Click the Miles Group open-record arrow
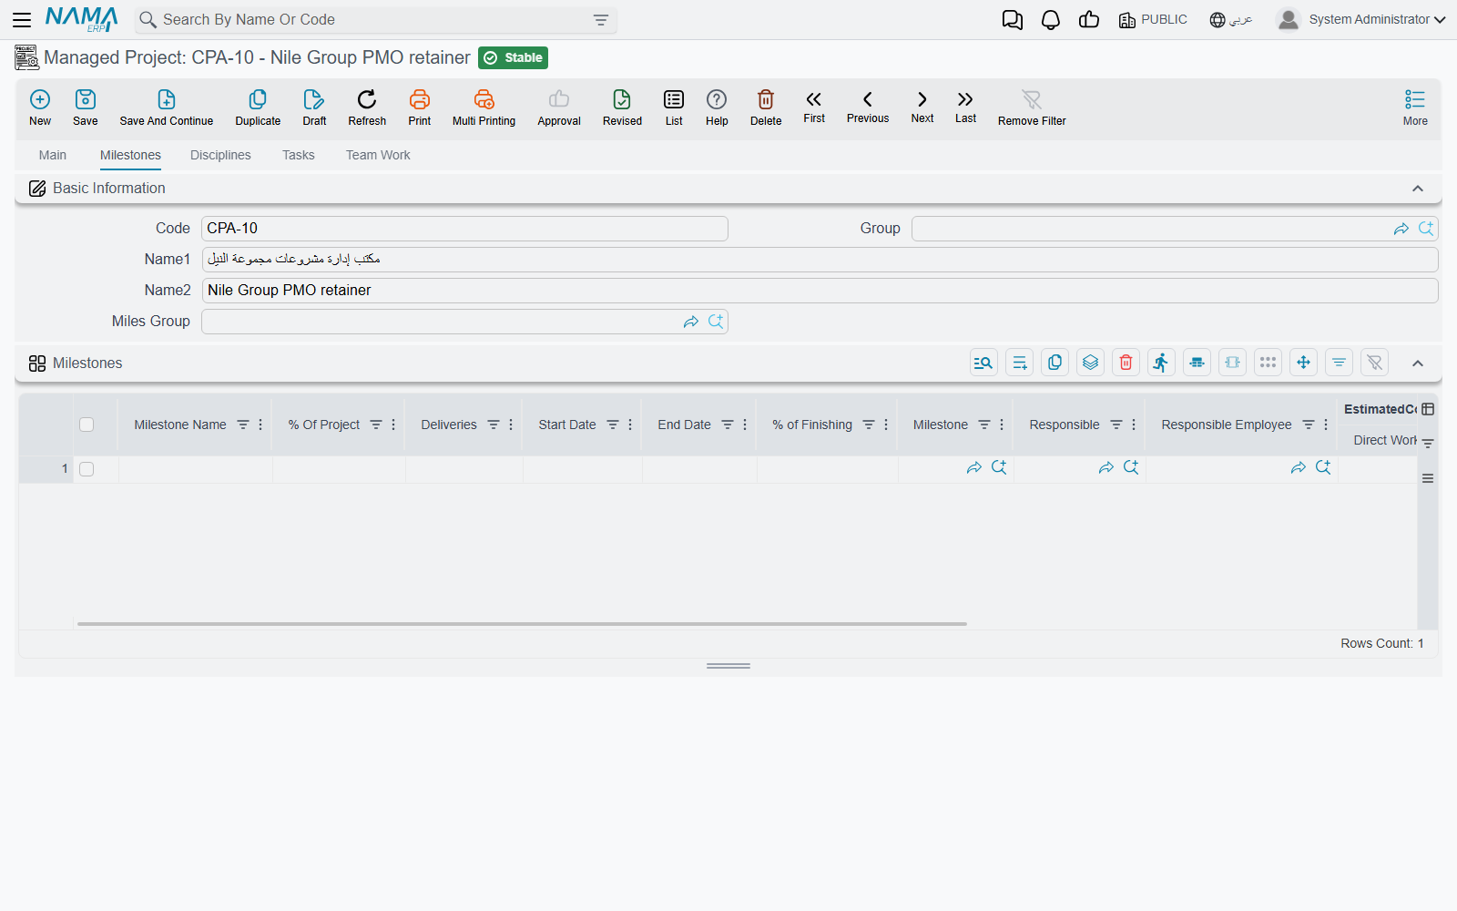 [691, 322]
